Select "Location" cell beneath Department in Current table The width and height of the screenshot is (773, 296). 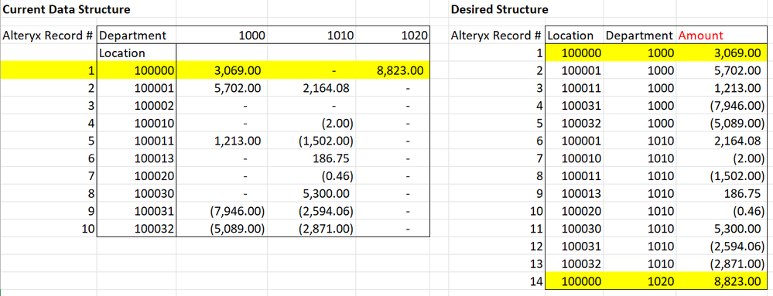(122, 53)
